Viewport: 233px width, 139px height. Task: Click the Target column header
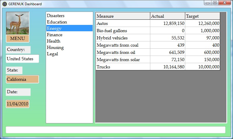pos(202,16)
